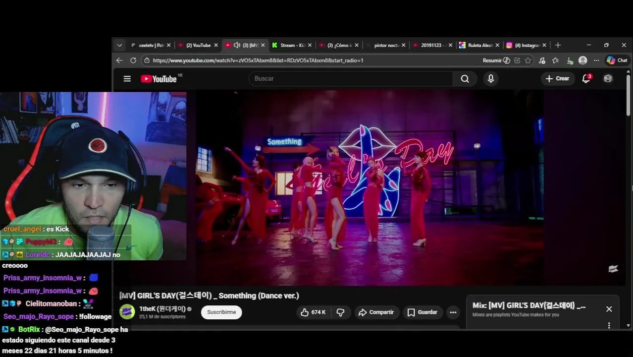633x357 pixels.
Task: Click the YouTube URL address bar
Action: pos(258,60)
